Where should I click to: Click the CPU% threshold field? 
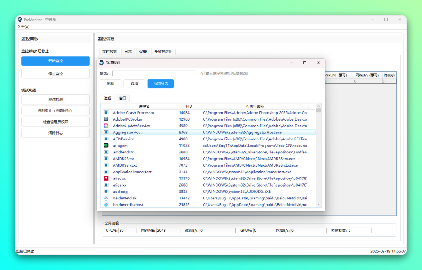coord(127,230)
